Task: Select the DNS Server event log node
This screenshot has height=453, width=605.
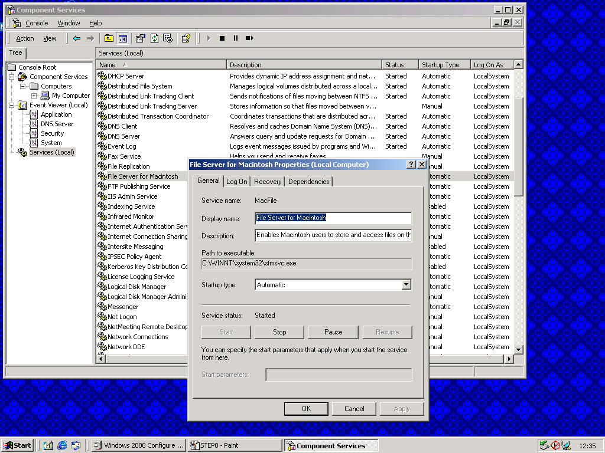Action: pos(57,124)
